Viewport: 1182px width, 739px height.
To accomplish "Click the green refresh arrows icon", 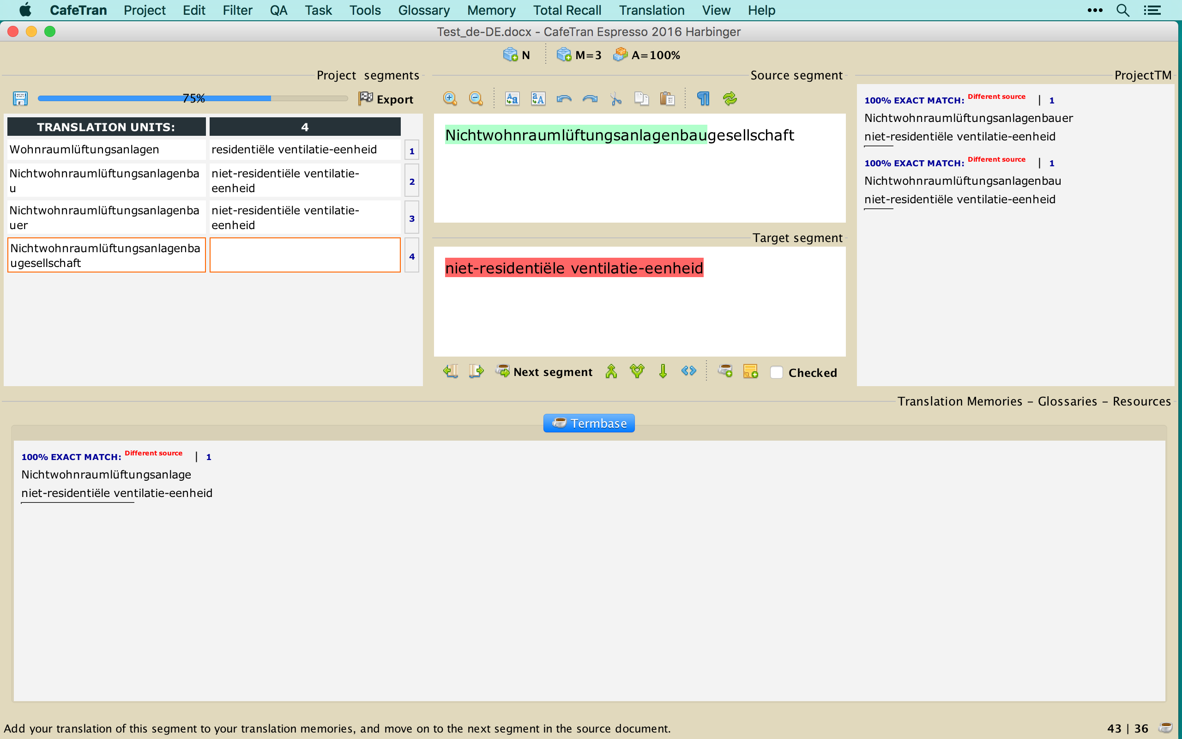I will pyautogui.click(x=729, y=99).
